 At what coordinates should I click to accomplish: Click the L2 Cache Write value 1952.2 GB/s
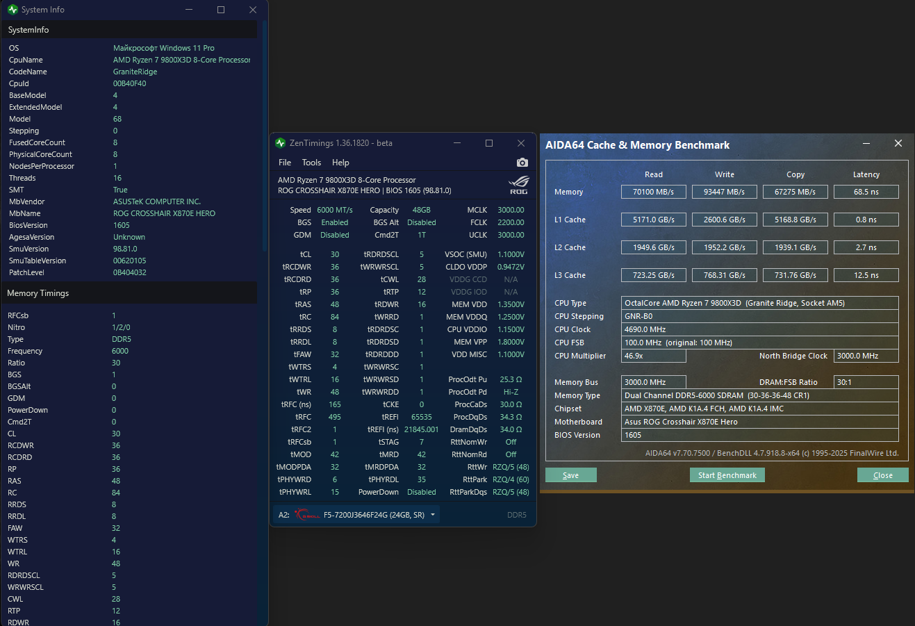tap(725, 247)
